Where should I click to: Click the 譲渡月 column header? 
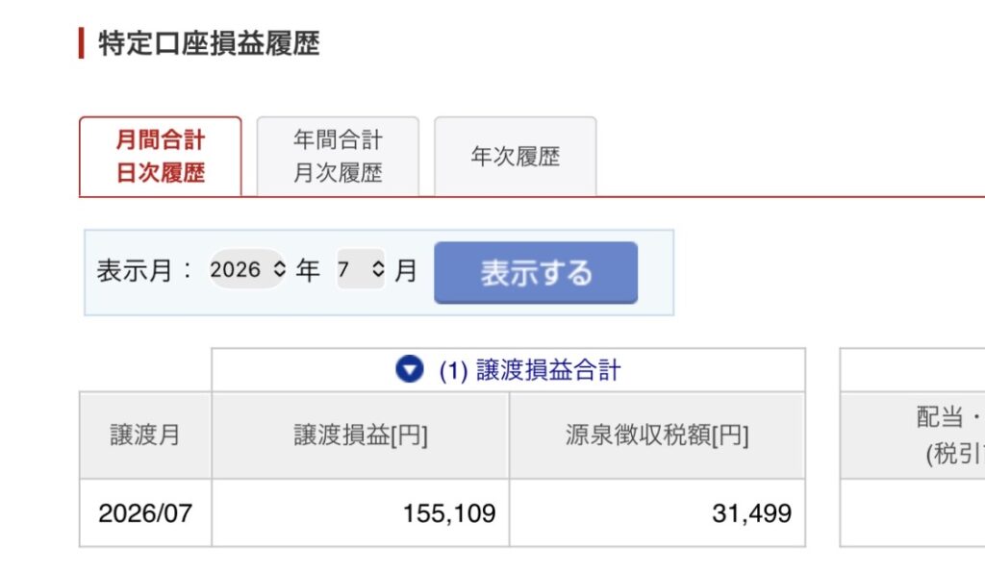[145, 435]
